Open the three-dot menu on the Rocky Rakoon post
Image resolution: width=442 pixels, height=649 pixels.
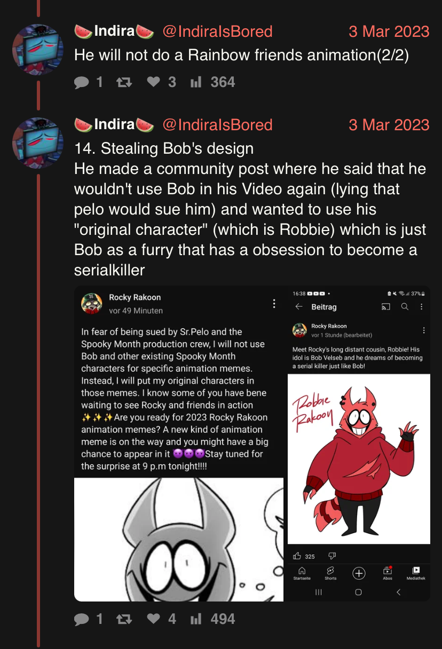(274, 304)
